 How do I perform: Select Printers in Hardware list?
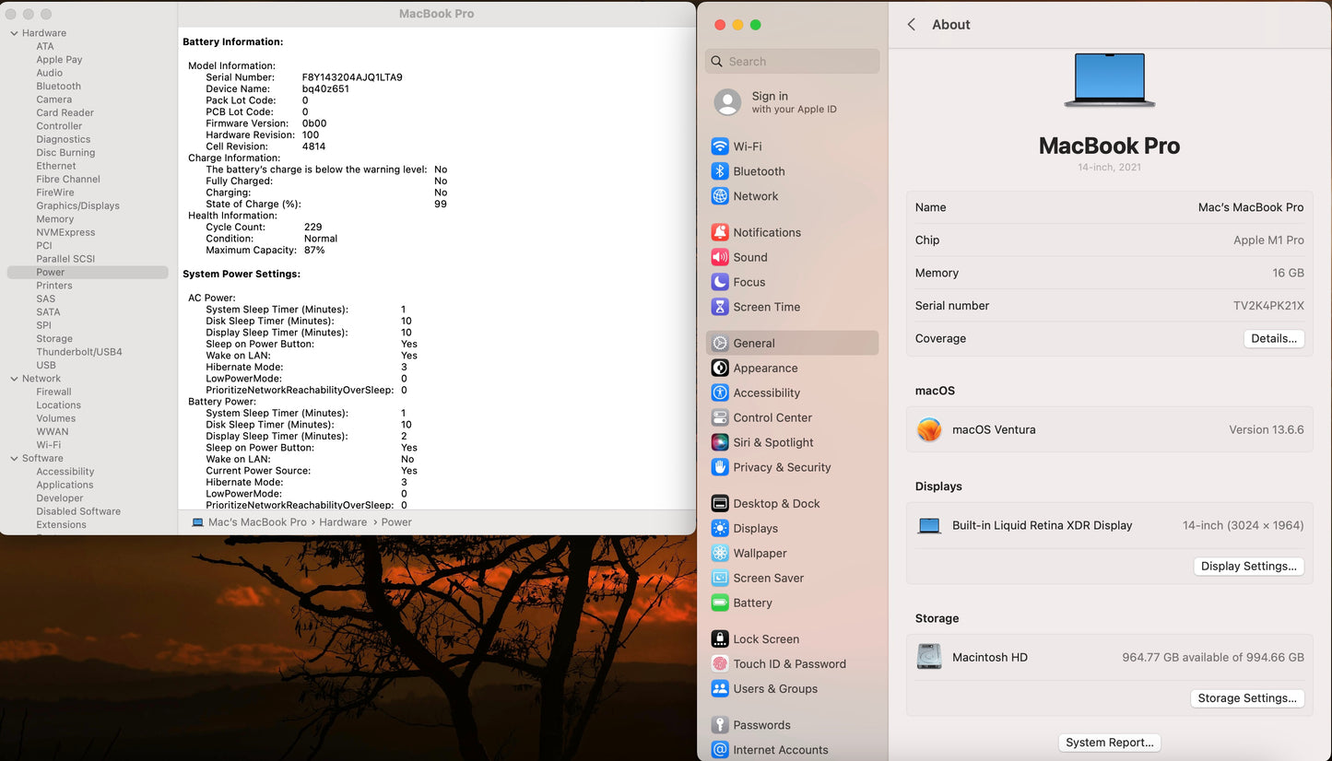click(54, 286)
